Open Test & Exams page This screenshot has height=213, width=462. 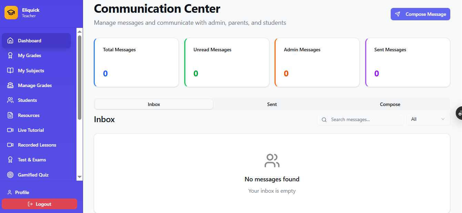coord(36,160)
